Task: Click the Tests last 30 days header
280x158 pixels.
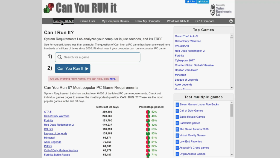Action: click(107, 107)
